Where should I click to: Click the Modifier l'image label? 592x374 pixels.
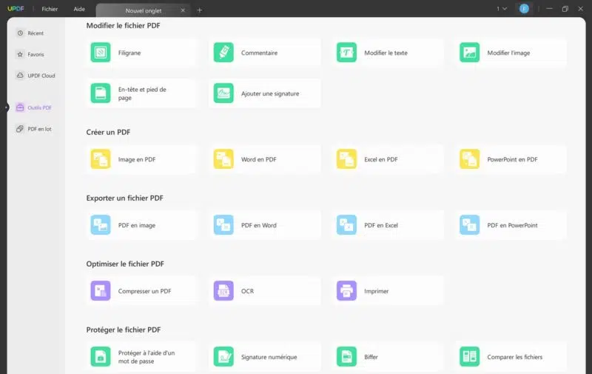[508, 53]
